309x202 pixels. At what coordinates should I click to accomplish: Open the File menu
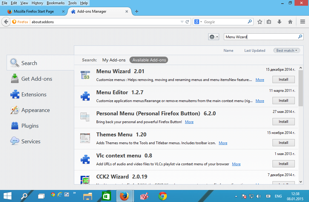pos(4,3)
